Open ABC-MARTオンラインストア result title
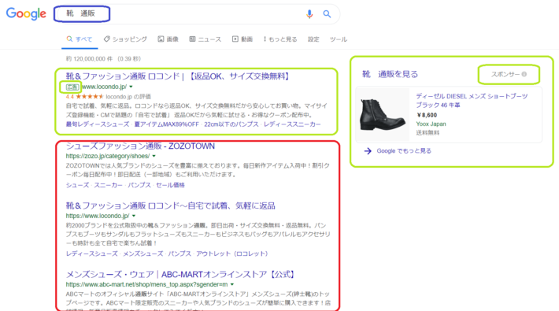Screen dimensions: 559x311 181,274
